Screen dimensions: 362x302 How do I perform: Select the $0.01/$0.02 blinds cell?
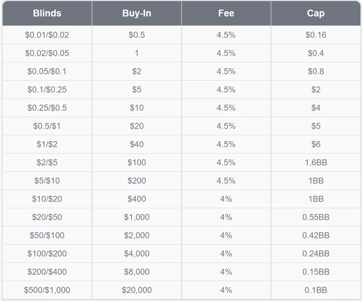[x=47, y=35]
